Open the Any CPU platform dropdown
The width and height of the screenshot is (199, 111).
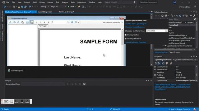tap(58, 7)
